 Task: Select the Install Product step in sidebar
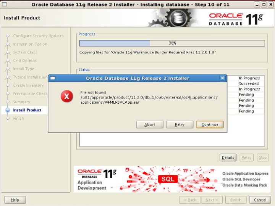click(27, 110)
